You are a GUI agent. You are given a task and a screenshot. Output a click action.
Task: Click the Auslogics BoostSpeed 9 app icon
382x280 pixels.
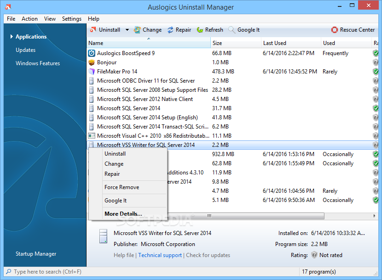92,53
